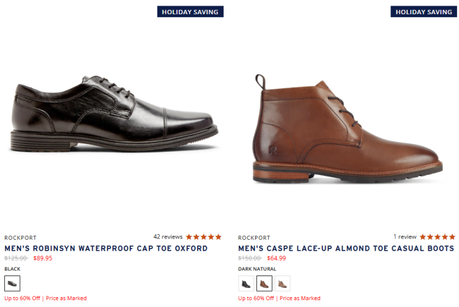
Task: Click the $89.95 sale price
Action: (43, 258)
